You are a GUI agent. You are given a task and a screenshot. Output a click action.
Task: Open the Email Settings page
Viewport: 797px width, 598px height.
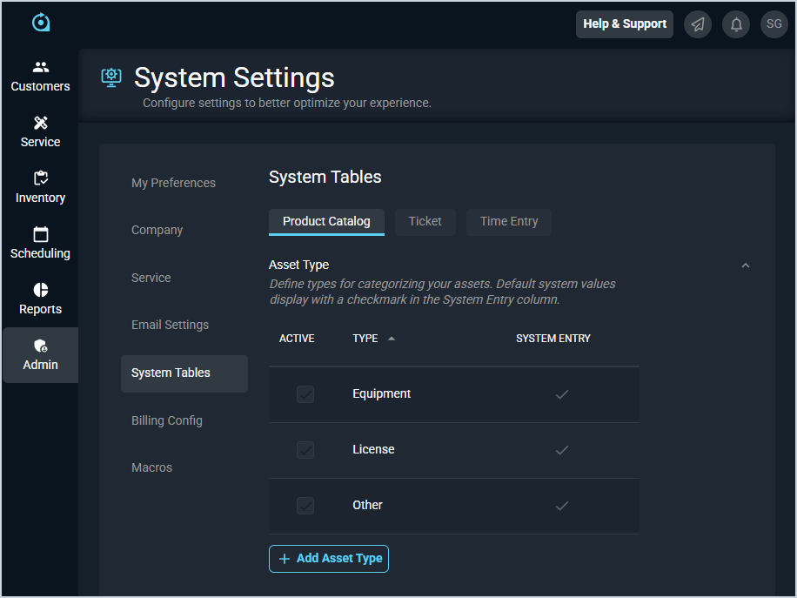pyautogui.click(x=170, y=325)
